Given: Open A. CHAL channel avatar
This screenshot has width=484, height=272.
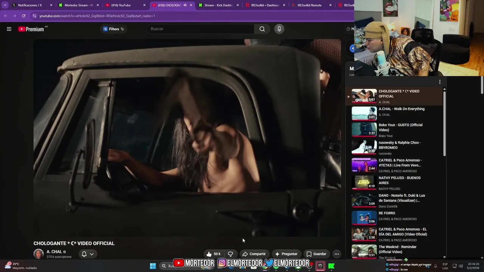Looking at the screenshot, I should click(x=38, y=254).
